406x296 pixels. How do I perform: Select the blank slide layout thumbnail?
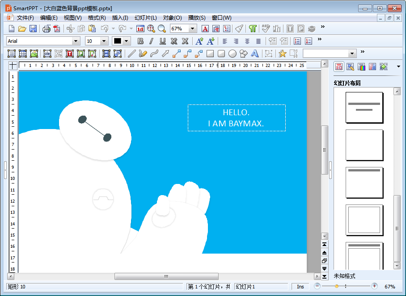(364, 145)
